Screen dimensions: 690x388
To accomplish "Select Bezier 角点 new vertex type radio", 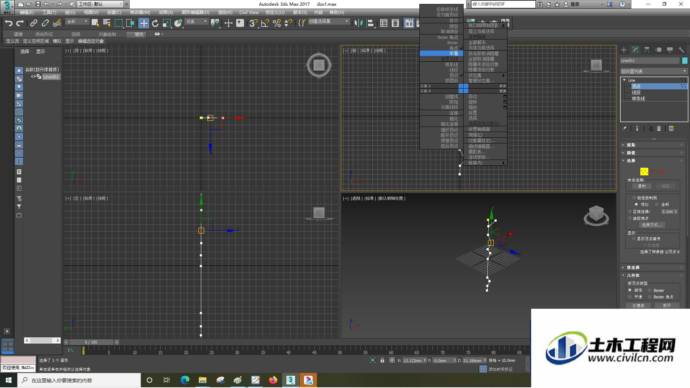I will coord(649,297).
